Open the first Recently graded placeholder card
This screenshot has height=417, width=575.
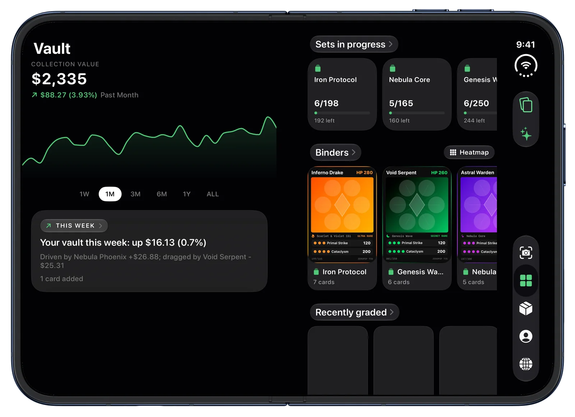(338, 360)
